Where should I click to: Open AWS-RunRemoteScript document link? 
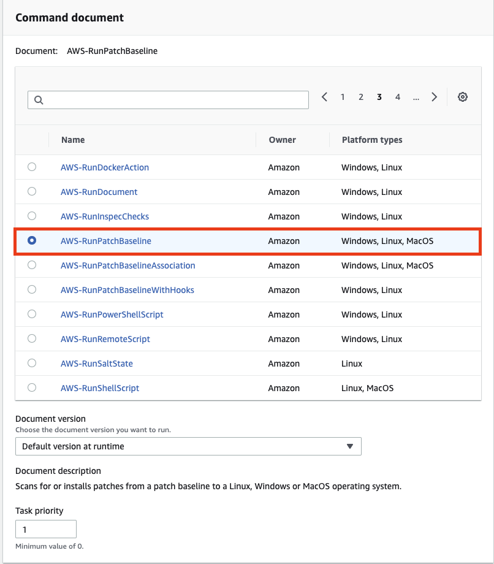pos(105,339)
